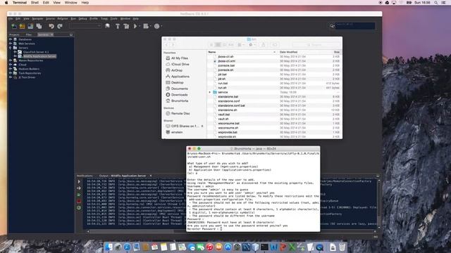Viewport: 451px width, 253px height.
Task: Select jboss-cli.xml file in Finder
Action: (x=226, y=61)
